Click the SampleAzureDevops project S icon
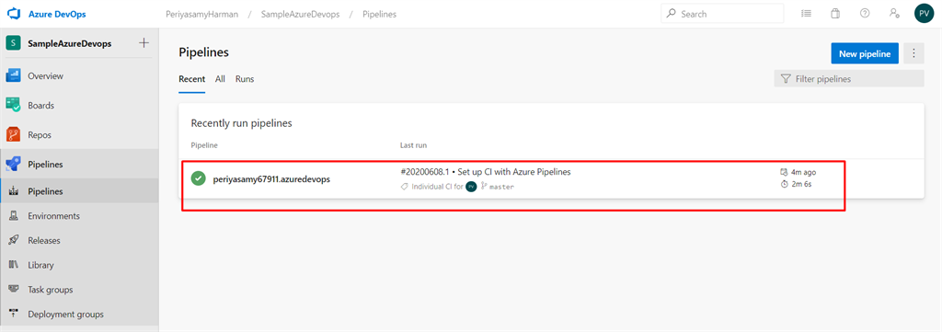The image size is (942, 332). pos(13,43)
